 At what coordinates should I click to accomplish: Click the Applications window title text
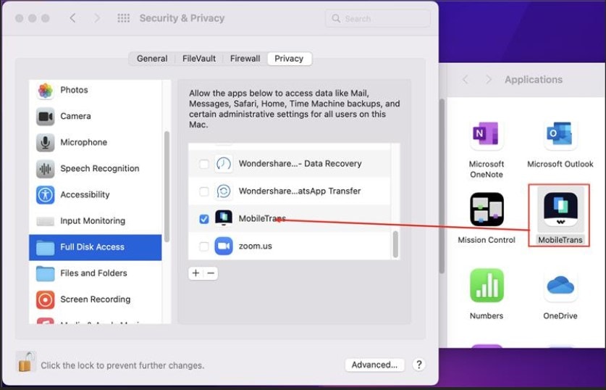[534, 80]
